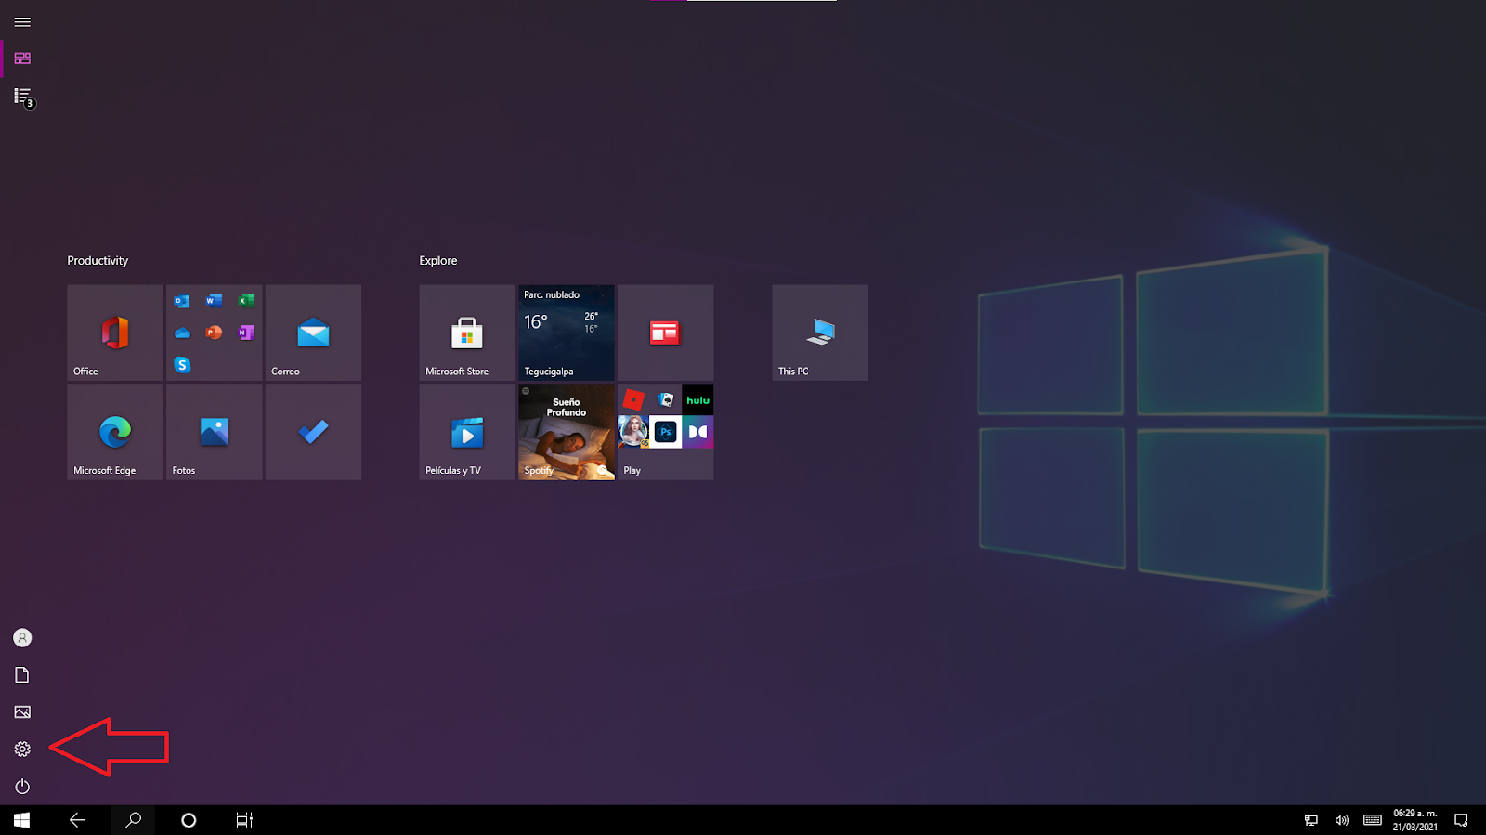Open the Microsoft Store tile

click(x=467, y=333)
